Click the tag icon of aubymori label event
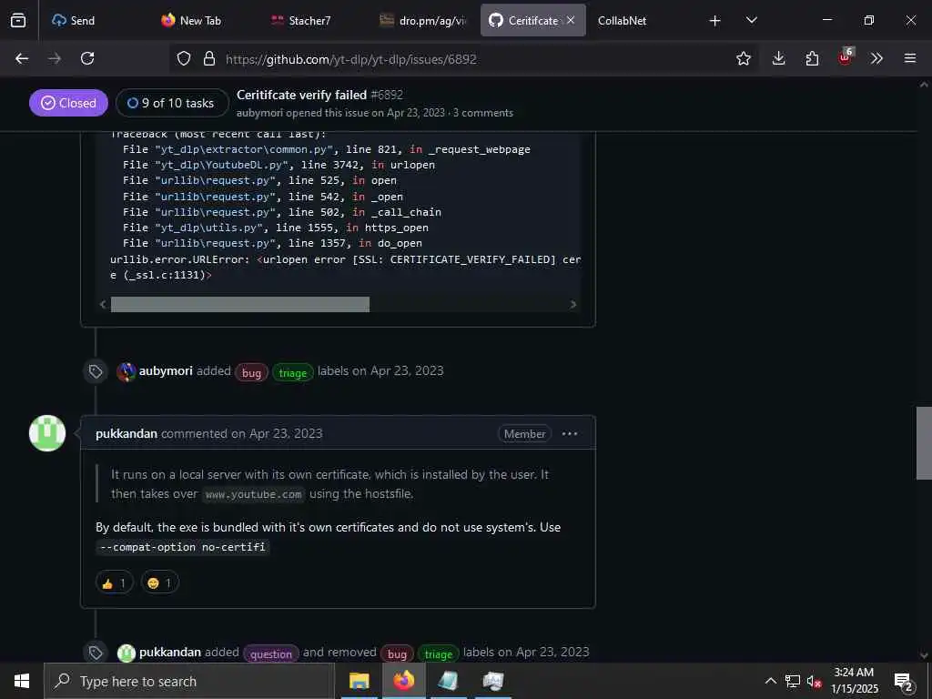 click(x=96, y=372)
